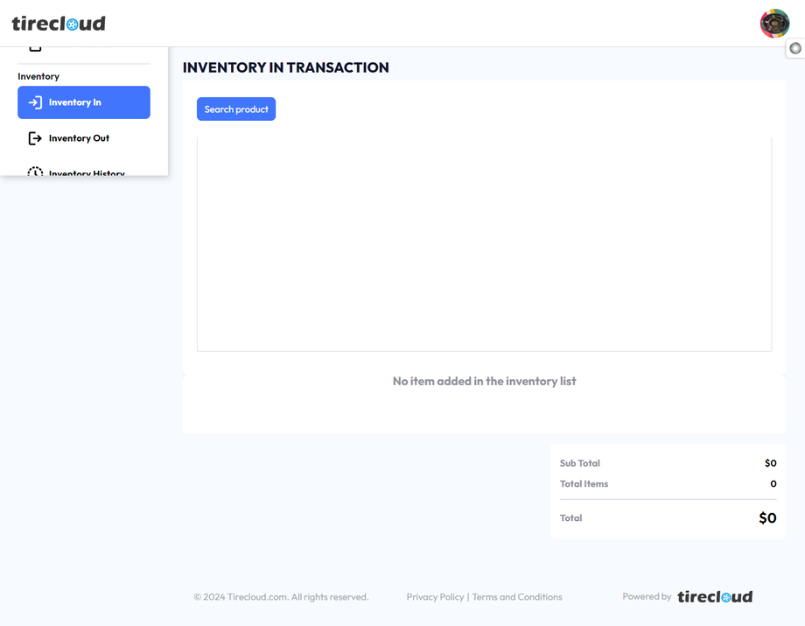Viewport: 805px width, 626px height.
Task: Click the Total amount $0 value
Action: pos(767,518)
